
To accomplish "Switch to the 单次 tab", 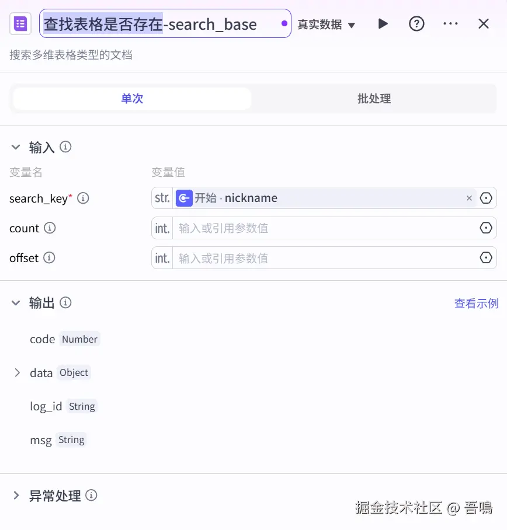I will [x=132, y=99].
